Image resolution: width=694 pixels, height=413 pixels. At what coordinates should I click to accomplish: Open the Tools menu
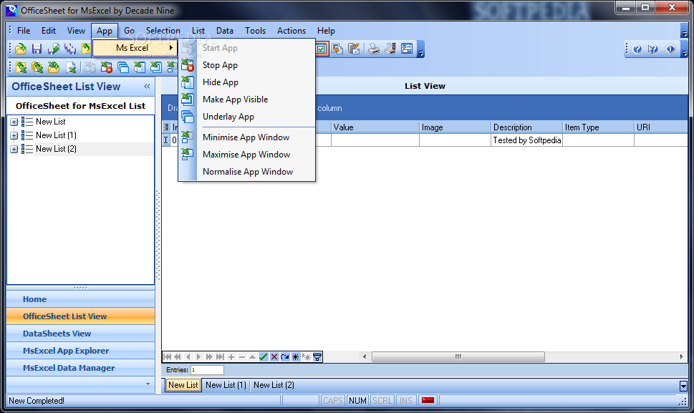256,31
